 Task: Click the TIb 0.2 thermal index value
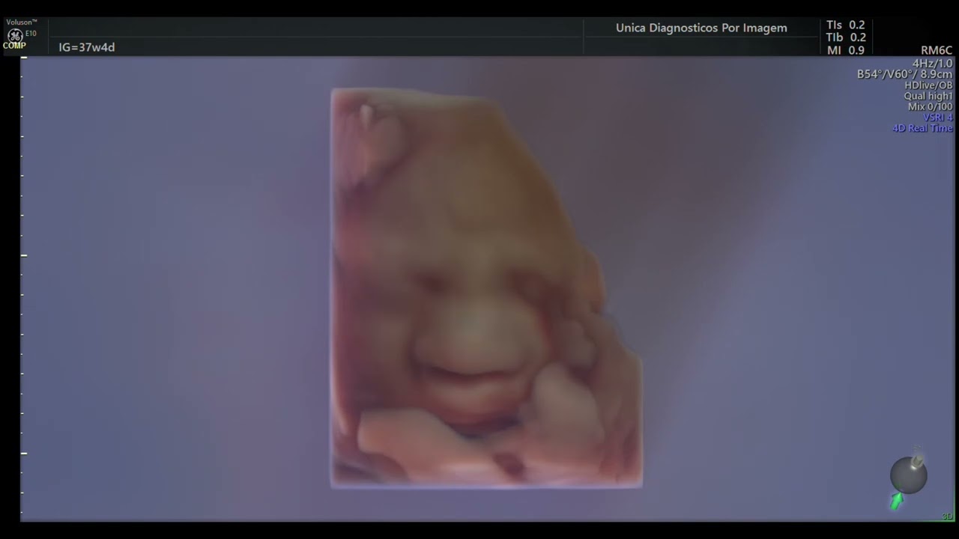(x=846, y=37)
